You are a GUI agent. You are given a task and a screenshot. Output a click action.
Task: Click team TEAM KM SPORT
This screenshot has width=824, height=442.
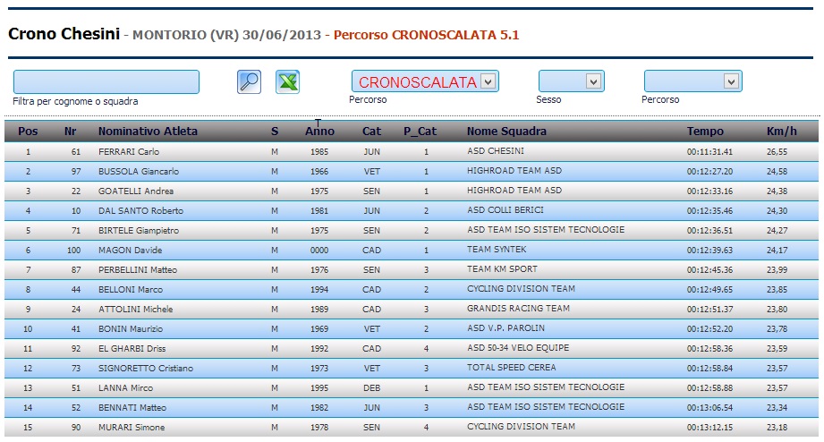click(503, 269)
